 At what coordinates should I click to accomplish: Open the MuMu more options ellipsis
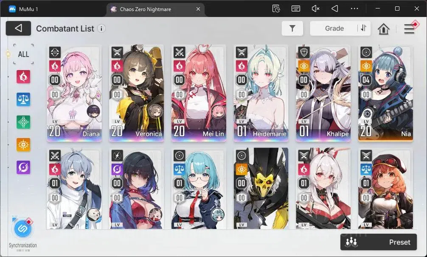pos(354,9)
